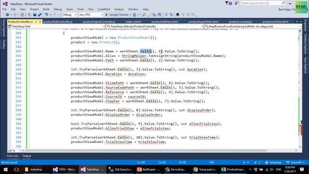The image size is (309, 174).
Task: Switch to the index.cshtml tab
Action: click(x=133, y=22)
